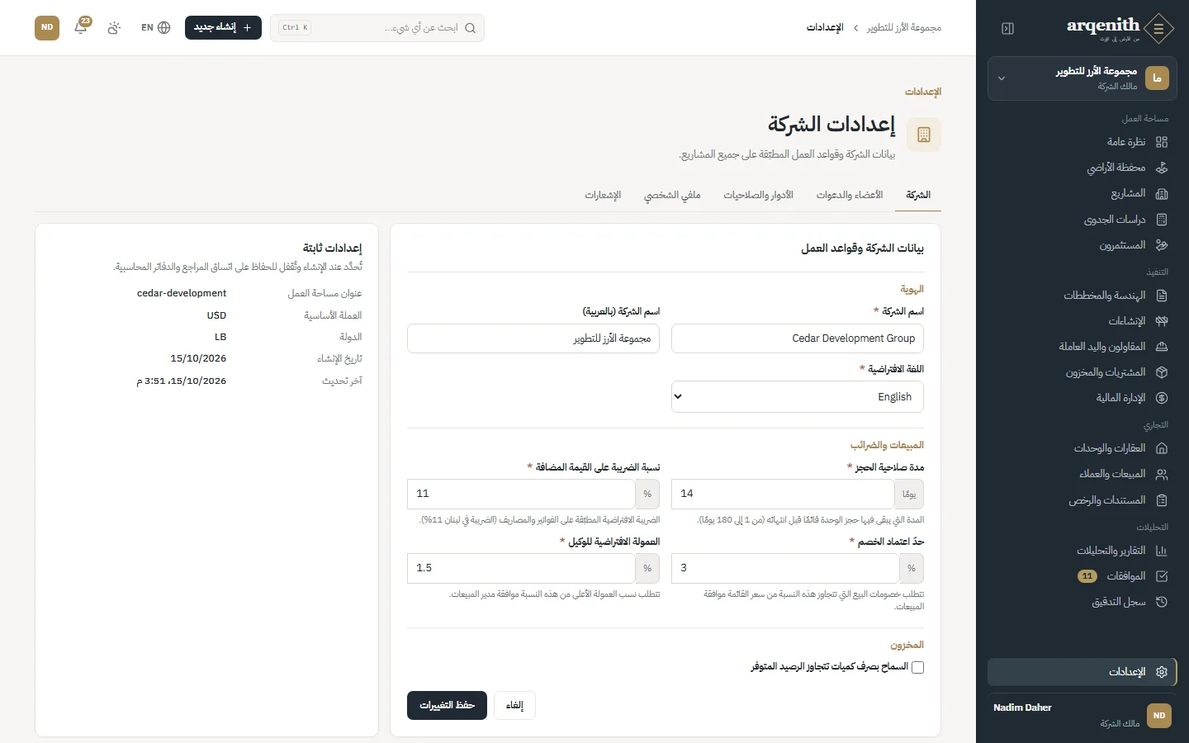Switch to the الشركة tab
The width and height of the screenshot is (1189, 743).
(918, 195)
